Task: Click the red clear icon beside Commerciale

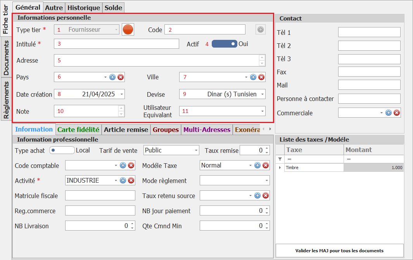Action: coord(397,113)
